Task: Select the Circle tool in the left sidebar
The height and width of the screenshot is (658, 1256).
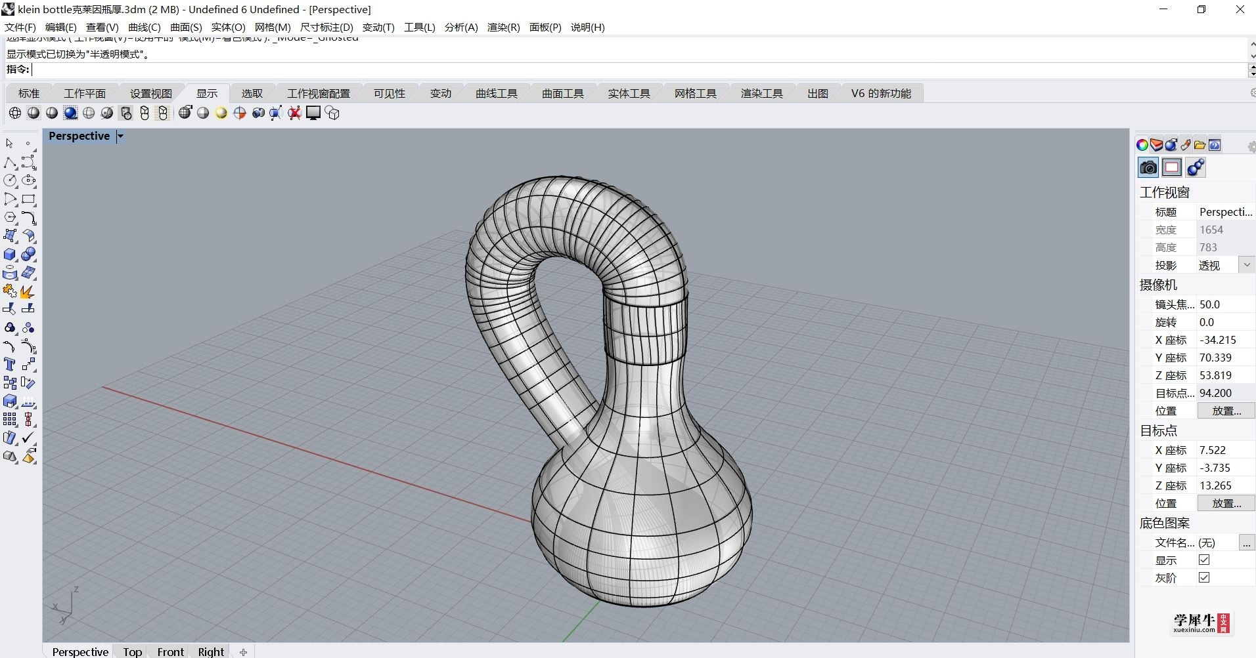Action: [x=10, y=180]
